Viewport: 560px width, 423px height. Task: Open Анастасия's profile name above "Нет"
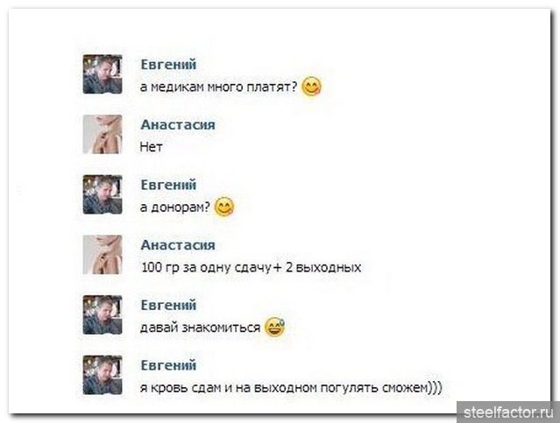coord(178,124)
